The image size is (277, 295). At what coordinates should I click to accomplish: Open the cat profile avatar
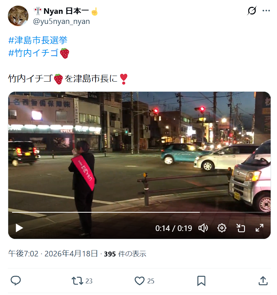[x=18, y=16]
